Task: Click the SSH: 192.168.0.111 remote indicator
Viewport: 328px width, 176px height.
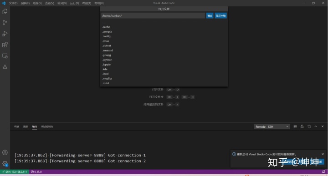Action: click(15, 171)
